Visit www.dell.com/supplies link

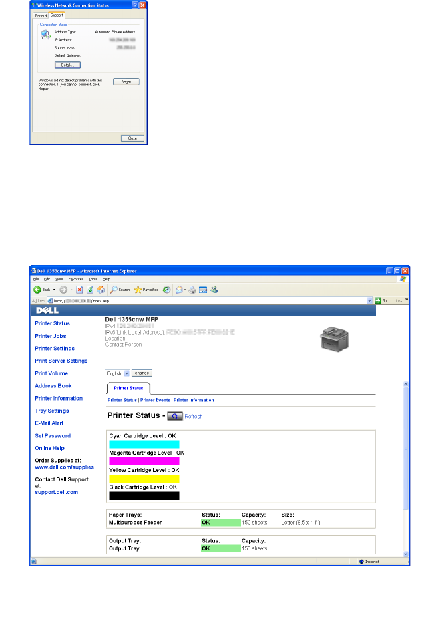[x=64, y=467]
